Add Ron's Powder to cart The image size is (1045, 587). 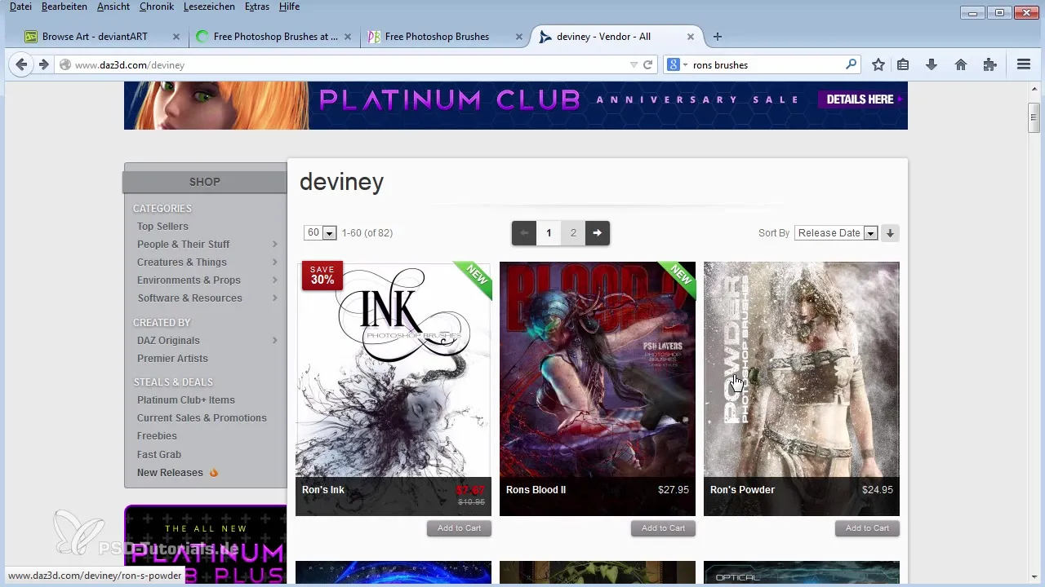867,528
